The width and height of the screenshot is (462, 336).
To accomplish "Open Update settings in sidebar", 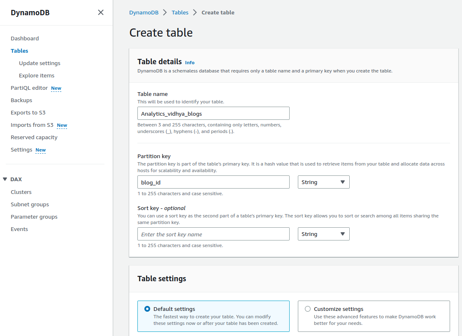I will point(39,63).
